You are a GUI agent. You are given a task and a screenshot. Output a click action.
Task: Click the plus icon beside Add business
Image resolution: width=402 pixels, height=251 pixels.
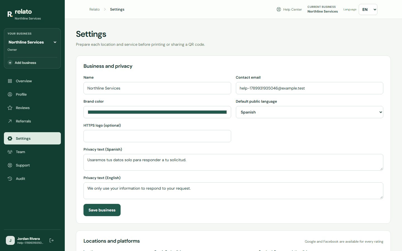tap(10, 63)
